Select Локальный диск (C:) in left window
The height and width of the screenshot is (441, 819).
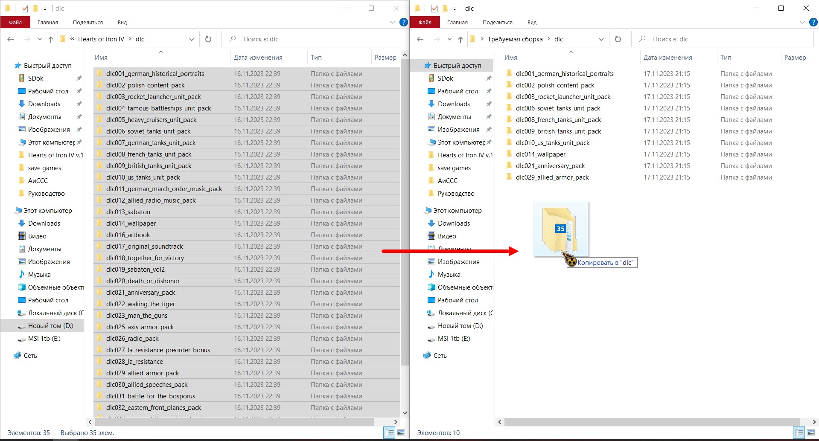point(55,313)
